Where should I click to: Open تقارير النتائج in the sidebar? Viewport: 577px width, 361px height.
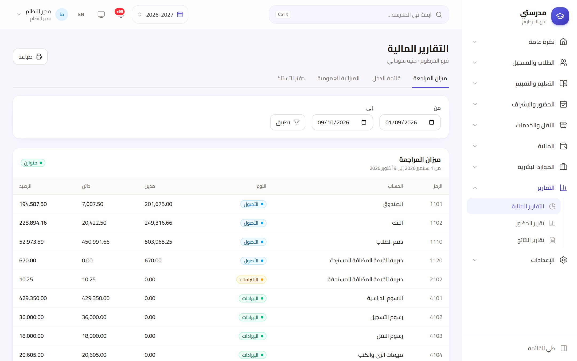coord(513,240)
